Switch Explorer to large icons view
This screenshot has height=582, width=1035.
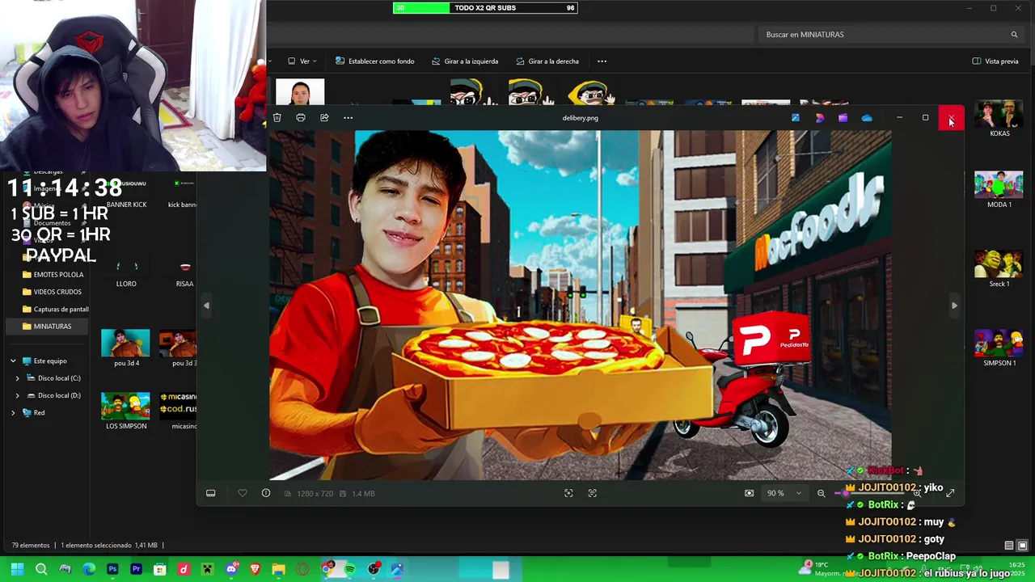point(1022,546)
